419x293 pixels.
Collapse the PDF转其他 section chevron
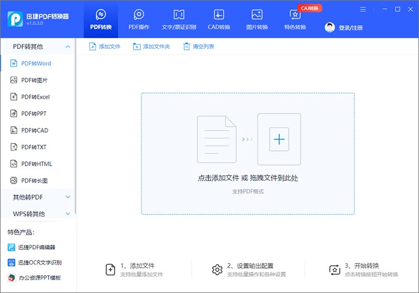[68, 47]
